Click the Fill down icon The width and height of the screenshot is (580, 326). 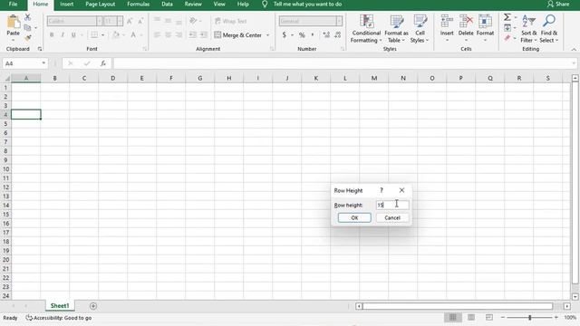pos(507,28)
